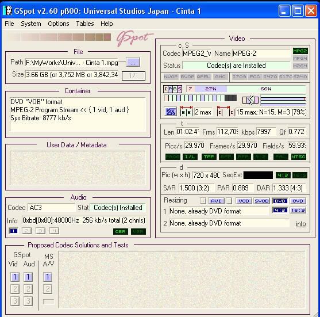Click GSpot Vid test button 1

(15, 277)
